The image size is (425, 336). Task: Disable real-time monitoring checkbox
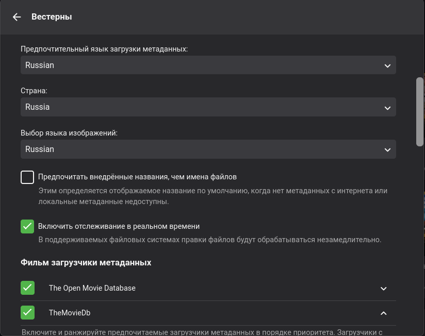[x=27, y=226]
